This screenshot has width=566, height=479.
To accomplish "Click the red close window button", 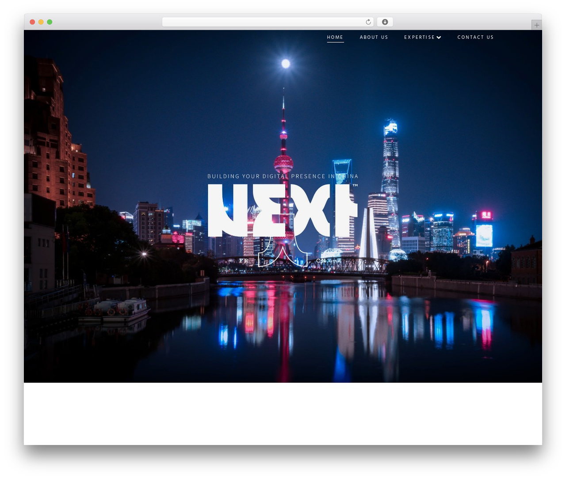I will 32,22.
